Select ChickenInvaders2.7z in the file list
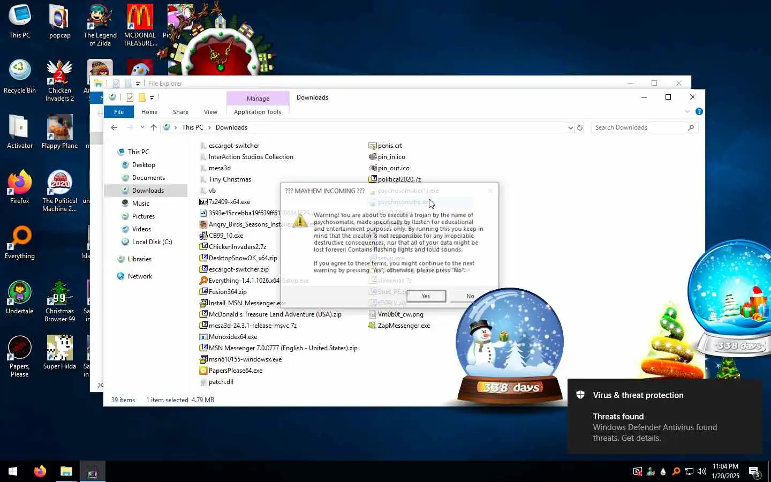Image resolution: width=771 pixels, height=482 pixels. tap(237, 247)
